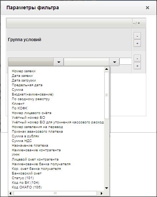The height and width of the screenshot is (197, 157).
Task: Pick 'Предельная дата' in the dropdown list
Action: point(27,85)
